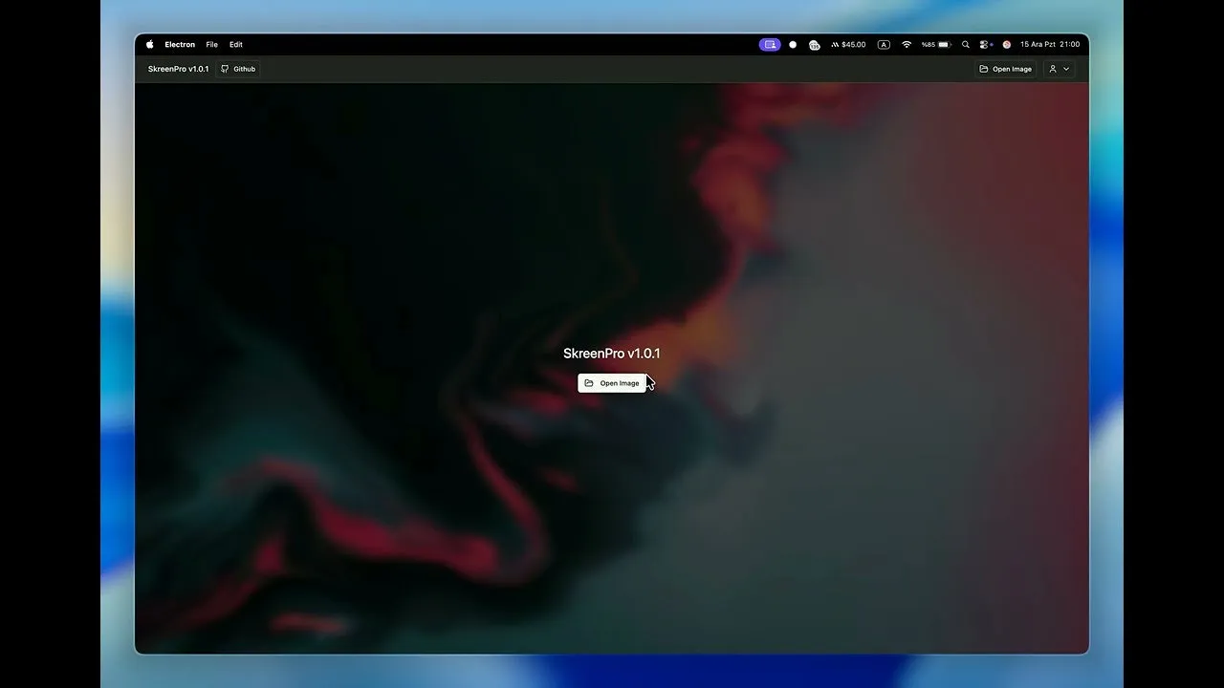Click the battery status indicator
The width and height of the screenshot is (1224, 688).
click(x=936, y=45)
